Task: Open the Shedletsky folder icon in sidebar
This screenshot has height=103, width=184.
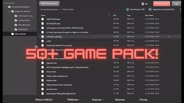Action: click(16, 29)
